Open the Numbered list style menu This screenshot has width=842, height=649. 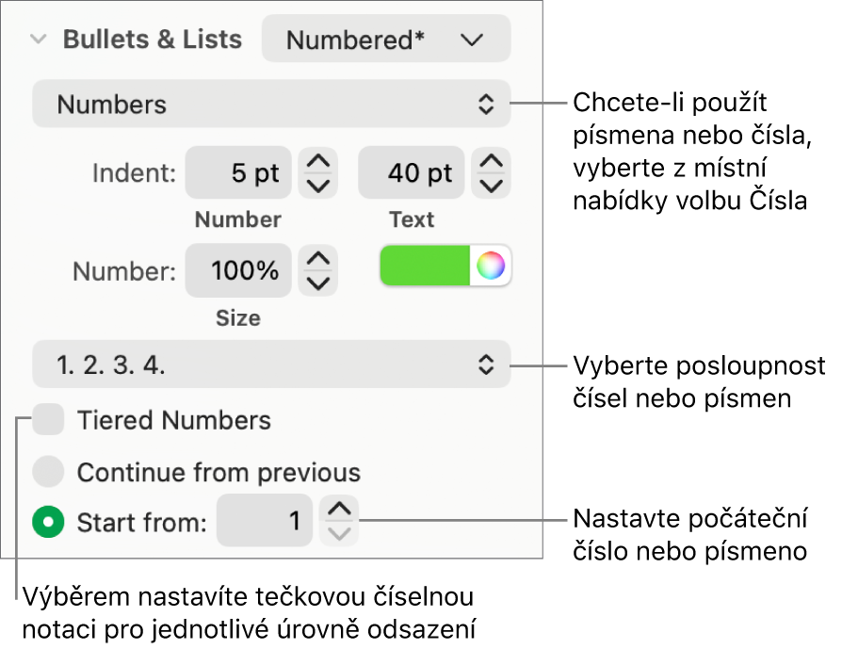[x=386, y=39]
